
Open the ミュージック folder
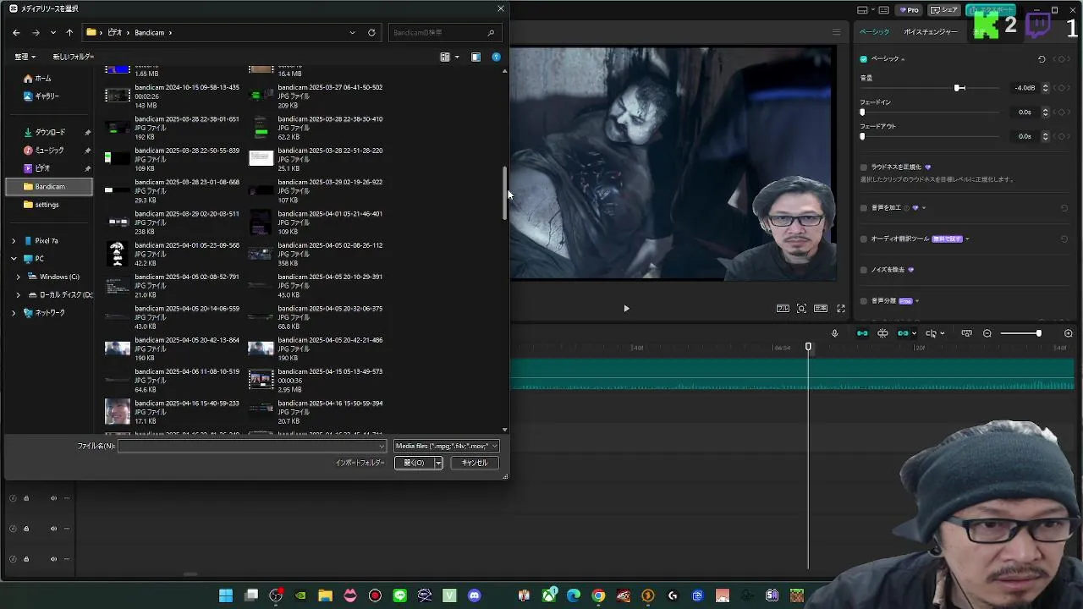44,151
